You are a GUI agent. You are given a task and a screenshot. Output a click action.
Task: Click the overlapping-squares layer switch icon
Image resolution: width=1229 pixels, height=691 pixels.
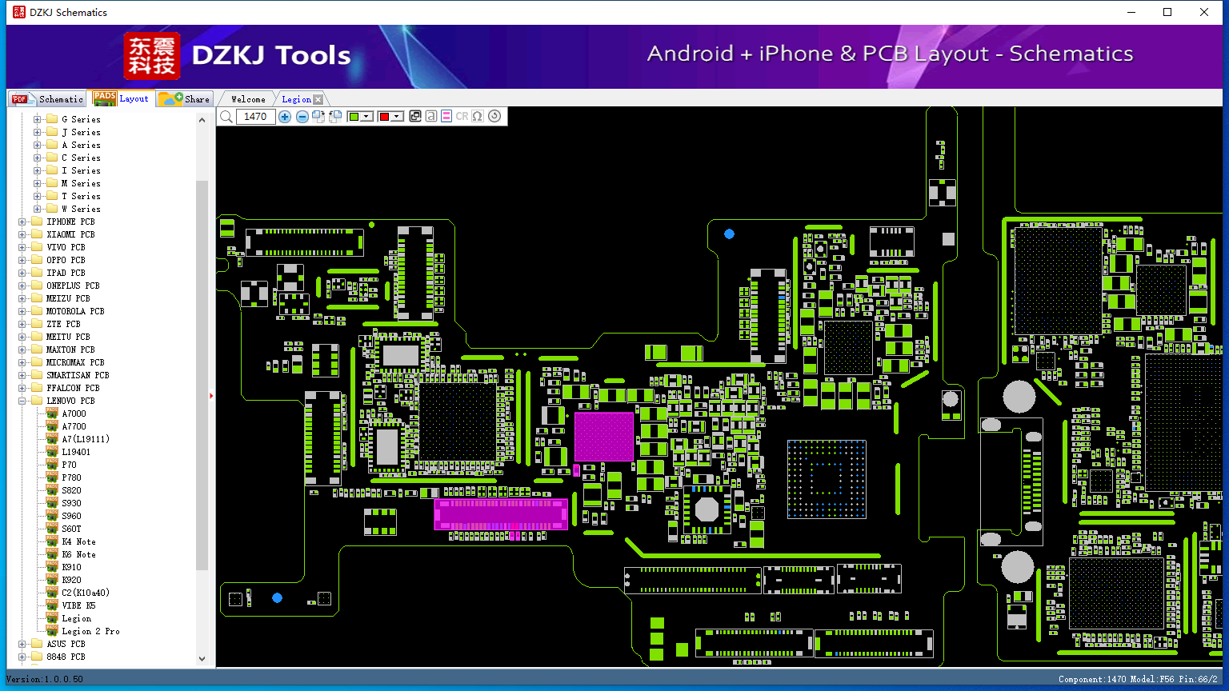[x=415, y=117]
